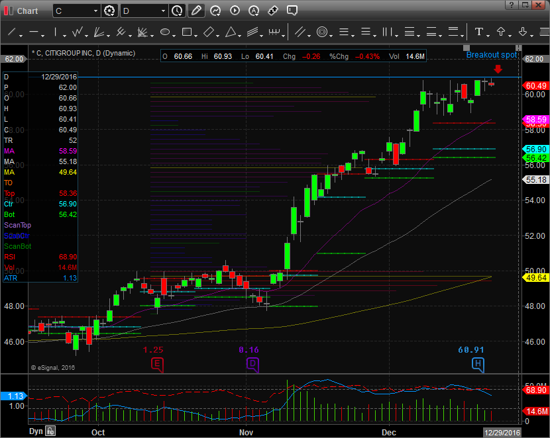This screenshot has width=550, height=438.
Task: Click the pin-style icon beside the speech bubble
Action: tap(273, 11)
